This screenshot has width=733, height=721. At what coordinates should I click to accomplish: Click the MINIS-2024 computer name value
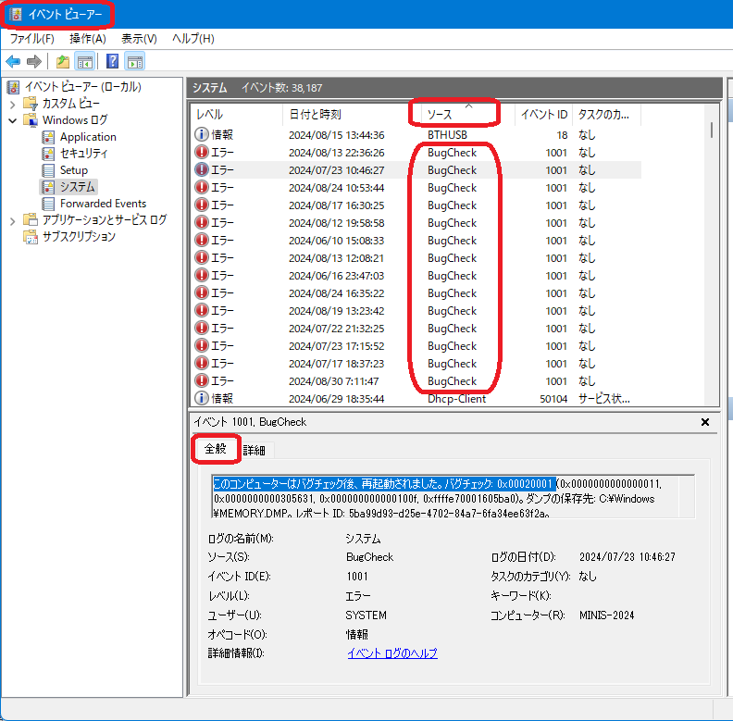[607, 615]
